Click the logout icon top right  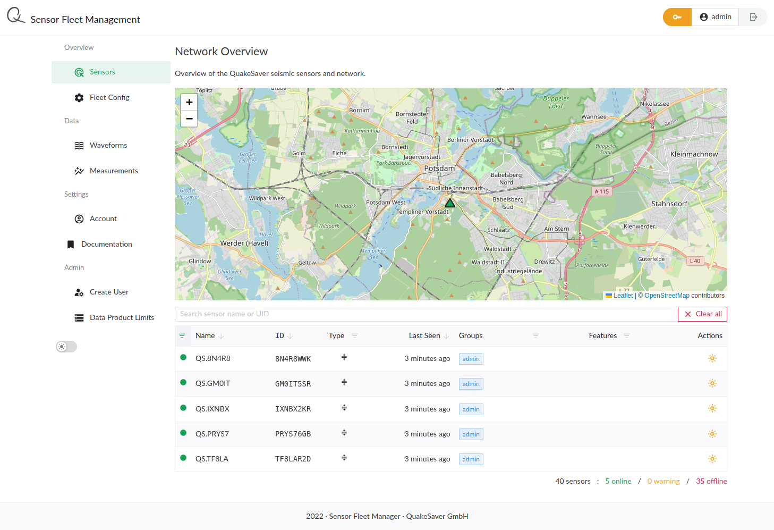point(753,16)
